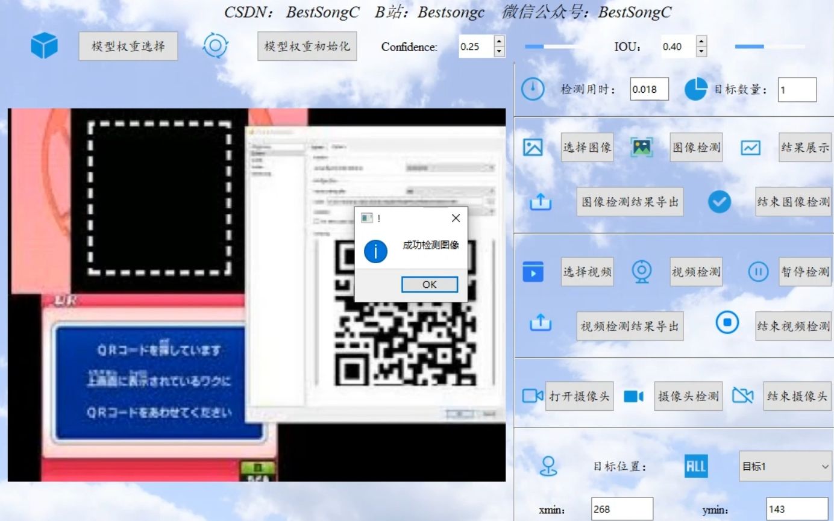Click 结束摄像头 button
The width and height of the screenshot is (834, 521).
click(797, 396)
